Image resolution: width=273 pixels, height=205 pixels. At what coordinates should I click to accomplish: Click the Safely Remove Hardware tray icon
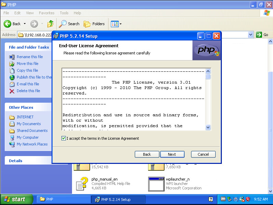(x=229, y=199)
